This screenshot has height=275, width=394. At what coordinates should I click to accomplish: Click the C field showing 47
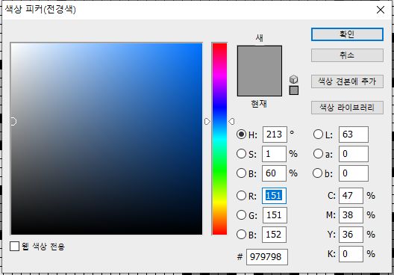(351, 196)
